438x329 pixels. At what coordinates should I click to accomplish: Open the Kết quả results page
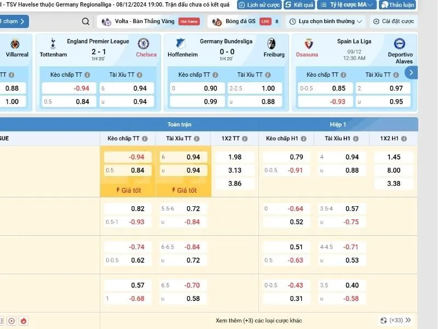pyautogui.click(x=299, y=5)
